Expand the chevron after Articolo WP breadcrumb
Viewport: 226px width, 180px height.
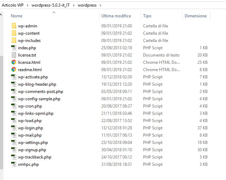coord(27,5)
